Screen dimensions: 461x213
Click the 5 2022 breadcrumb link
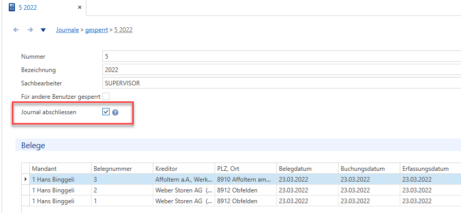click(x=123, y=30)
